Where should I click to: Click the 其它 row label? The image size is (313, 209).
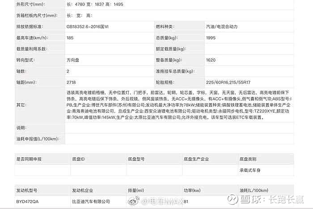[21, 105]
